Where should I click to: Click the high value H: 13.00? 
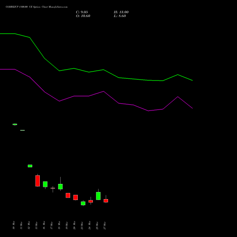pos(121,12)
